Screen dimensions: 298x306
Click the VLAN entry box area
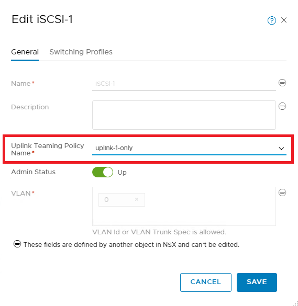[x=184, y=206]
